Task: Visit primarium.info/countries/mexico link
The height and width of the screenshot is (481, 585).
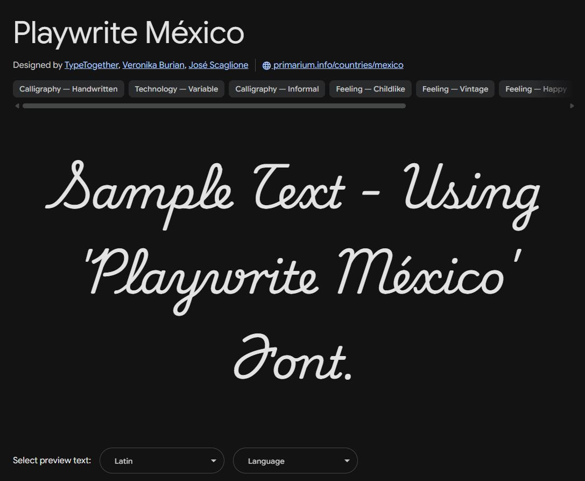Action: [338, 65]
